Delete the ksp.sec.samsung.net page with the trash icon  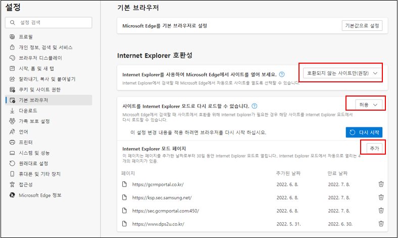click(x=381, y=198)
